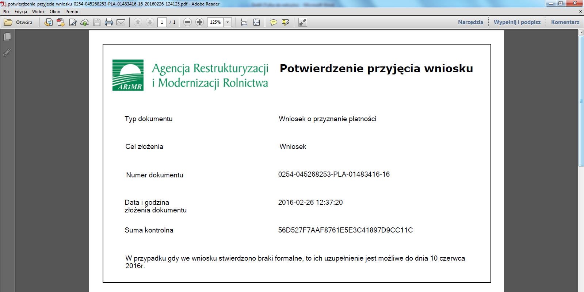Go to next page down arrow
Image resolution: width=584 pixels, height=292 pixels.
(x=150, y=22)
